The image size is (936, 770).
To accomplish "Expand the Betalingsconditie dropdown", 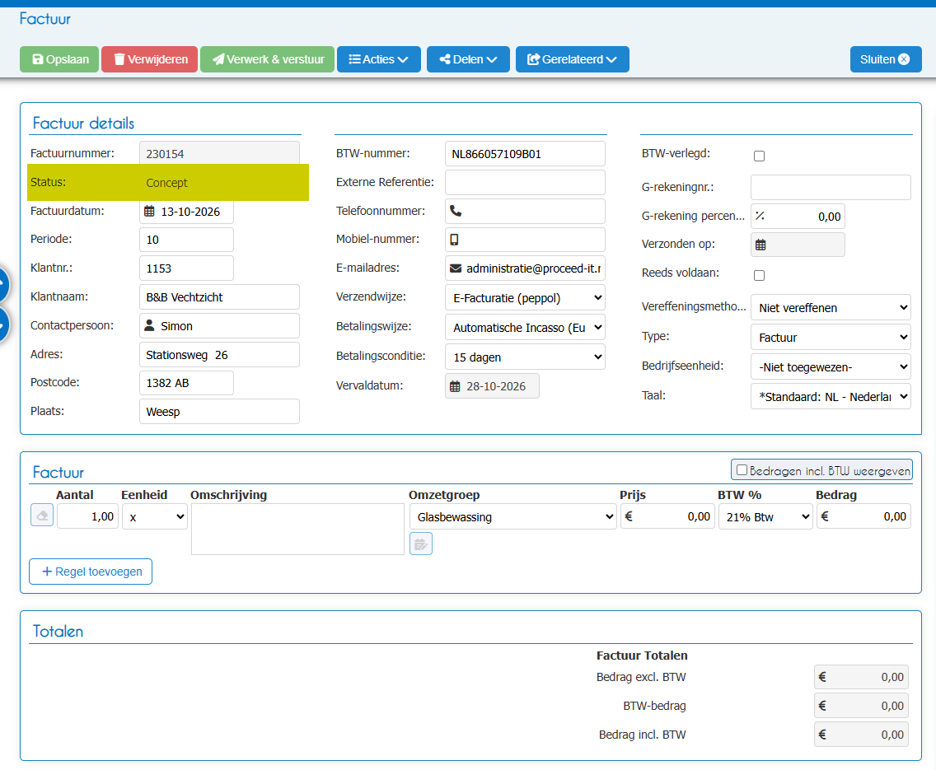I will [526, 357].
